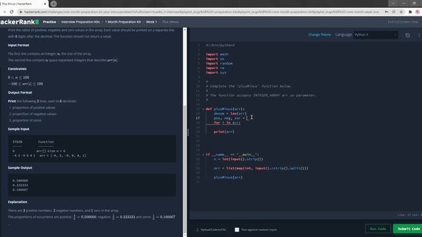Open 1 Month Preparation Kit breadcrumb
422x237 pixels.
click(x=123, y=22)
